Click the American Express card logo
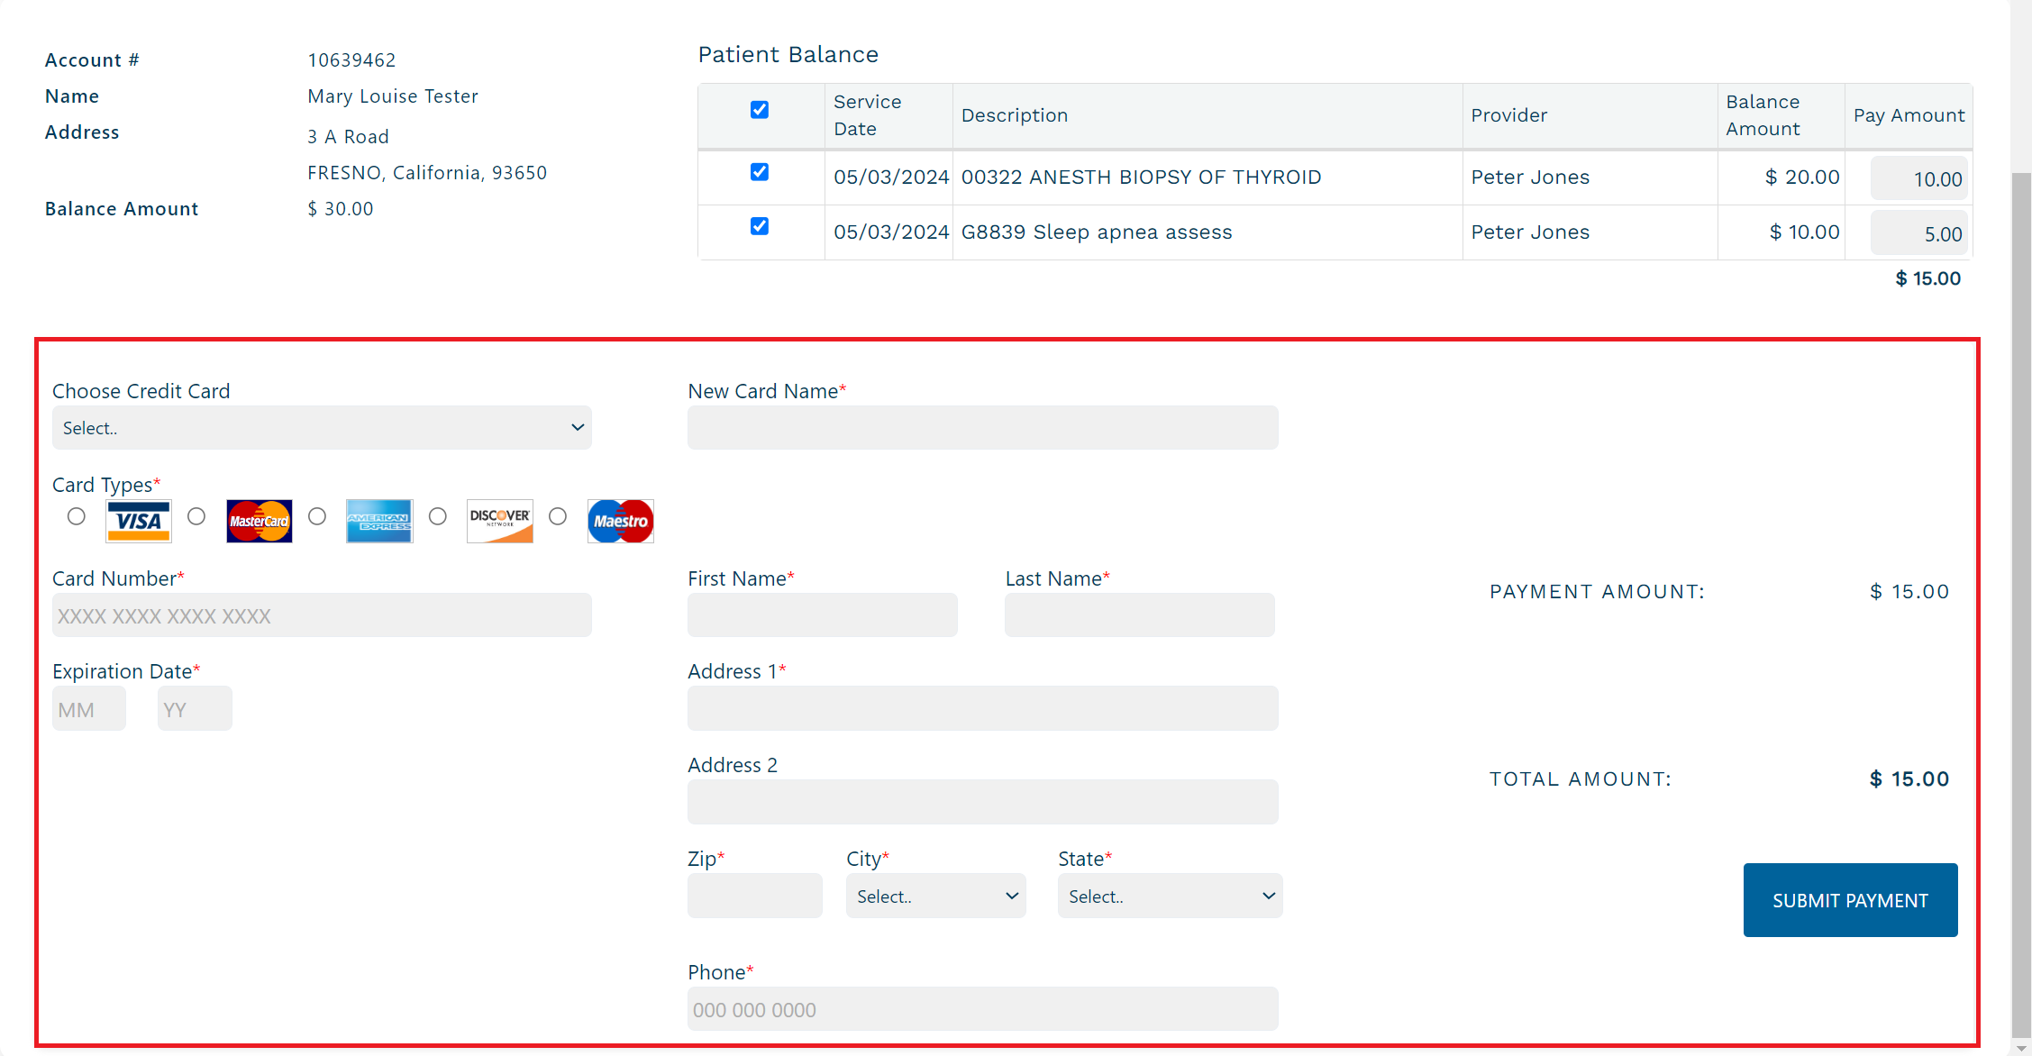This screenshot has width=2032, height=1056. [379, 521]
